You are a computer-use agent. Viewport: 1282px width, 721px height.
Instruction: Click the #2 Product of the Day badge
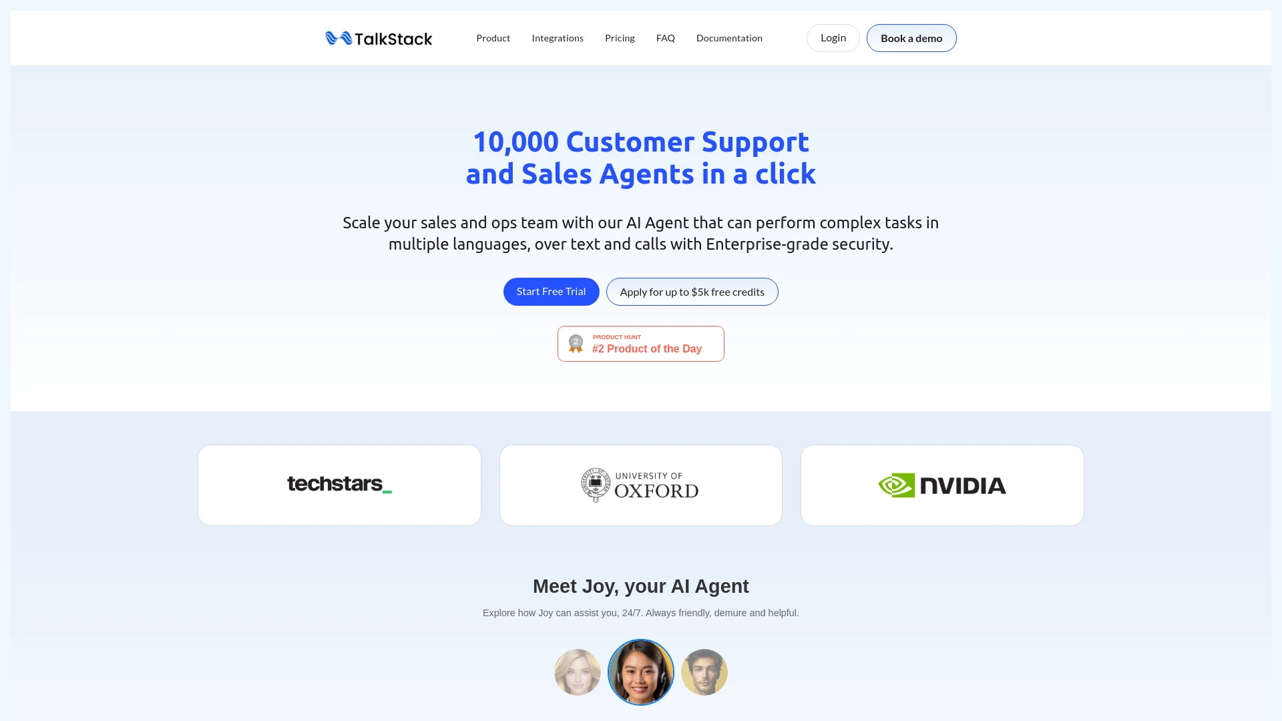point(641,343)
